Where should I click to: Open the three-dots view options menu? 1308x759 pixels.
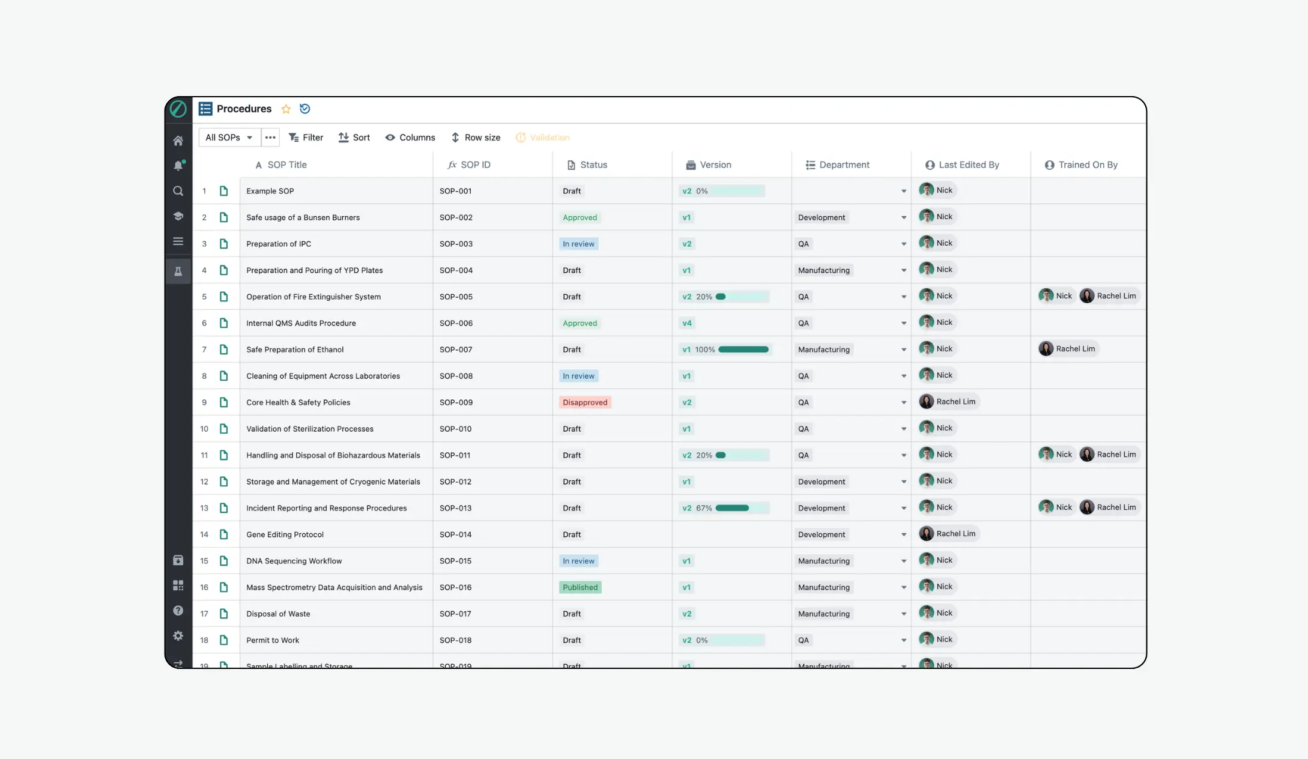270,138
